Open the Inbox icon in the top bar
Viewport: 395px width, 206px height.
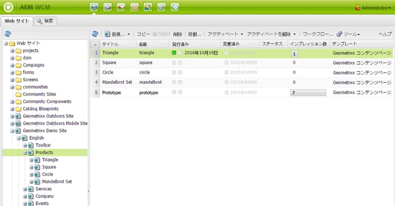pos(134,7)
